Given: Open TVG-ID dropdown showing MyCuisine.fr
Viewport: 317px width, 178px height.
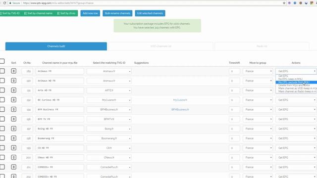Looking at the screenshot, I should click(x=109, y=100).
